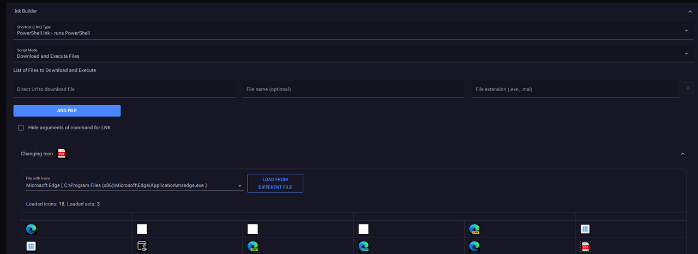Click the 'Changing Icon' label text
The image size is (698, 254).
point(37,154)
